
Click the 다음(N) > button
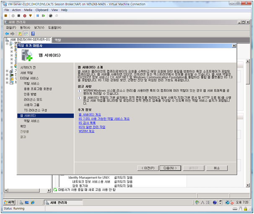coord(170,168)
